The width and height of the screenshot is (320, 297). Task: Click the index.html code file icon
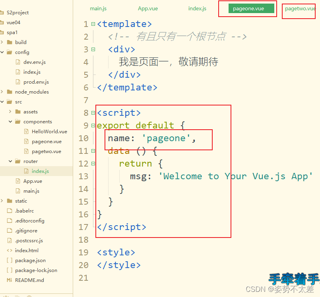(10, 251)
